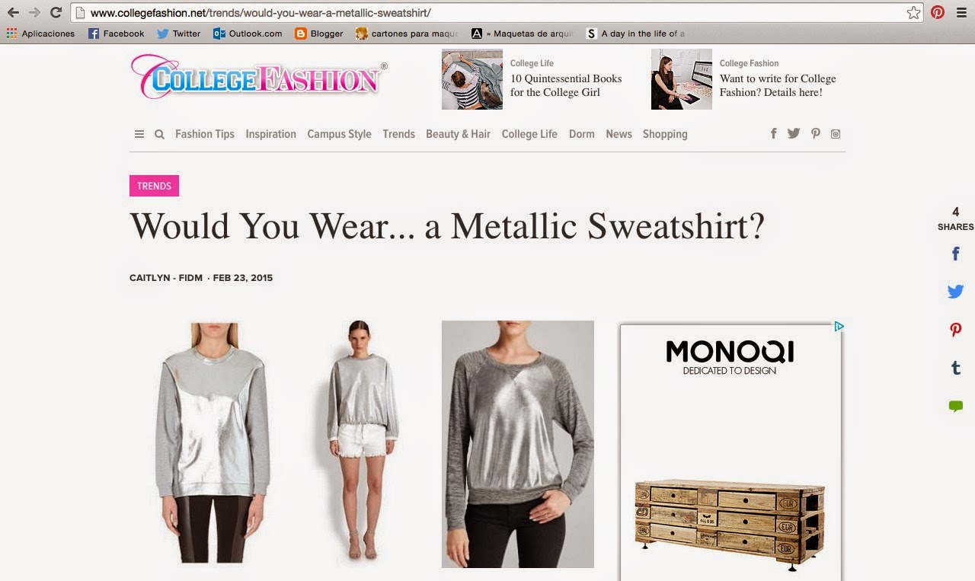Click the Pinterest browser extension button

(x=938, y=12)
